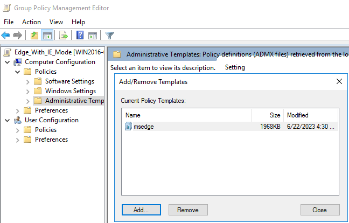Select Policies under User Configuration
Viewport: 349px width, 223px height.
click(46, 130)
